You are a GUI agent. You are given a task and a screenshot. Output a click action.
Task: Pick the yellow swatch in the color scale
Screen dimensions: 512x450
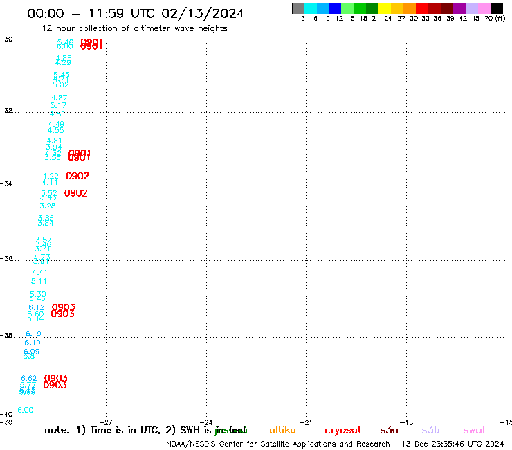385,8
